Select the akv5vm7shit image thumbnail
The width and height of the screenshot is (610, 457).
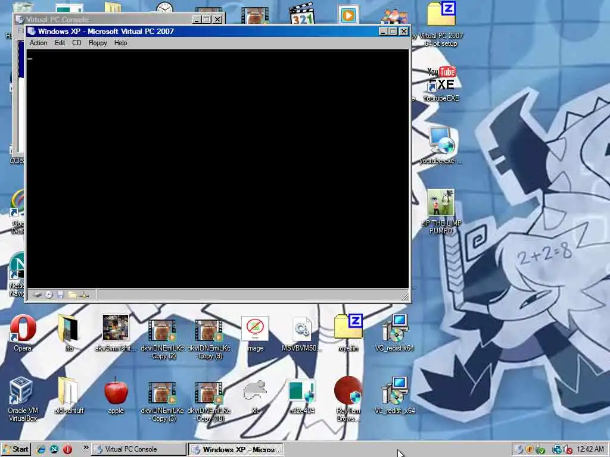point(116,333)
